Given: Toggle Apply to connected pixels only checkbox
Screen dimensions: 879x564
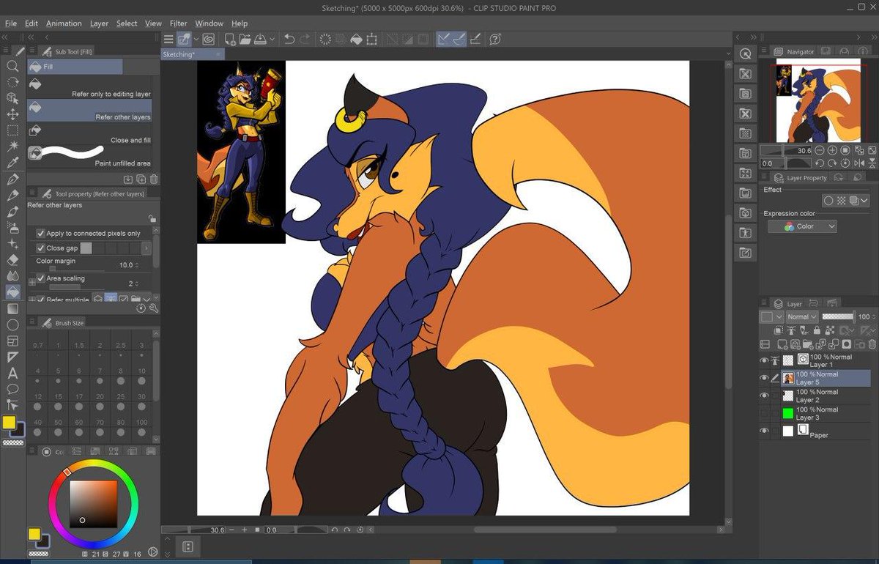Looking at the screenshot, I should coord(41,233).
